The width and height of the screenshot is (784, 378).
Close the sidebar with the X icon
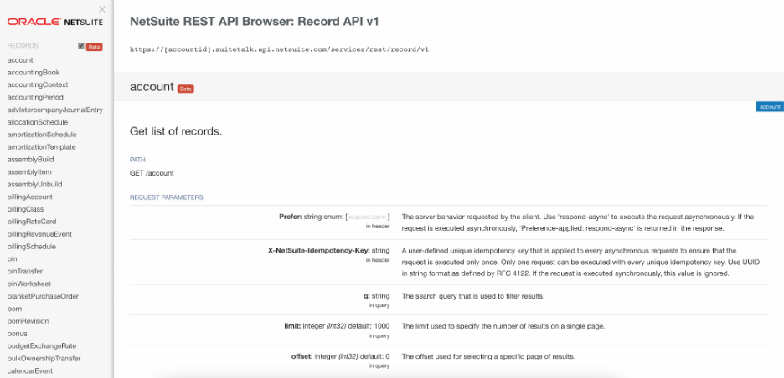point(102,9)
